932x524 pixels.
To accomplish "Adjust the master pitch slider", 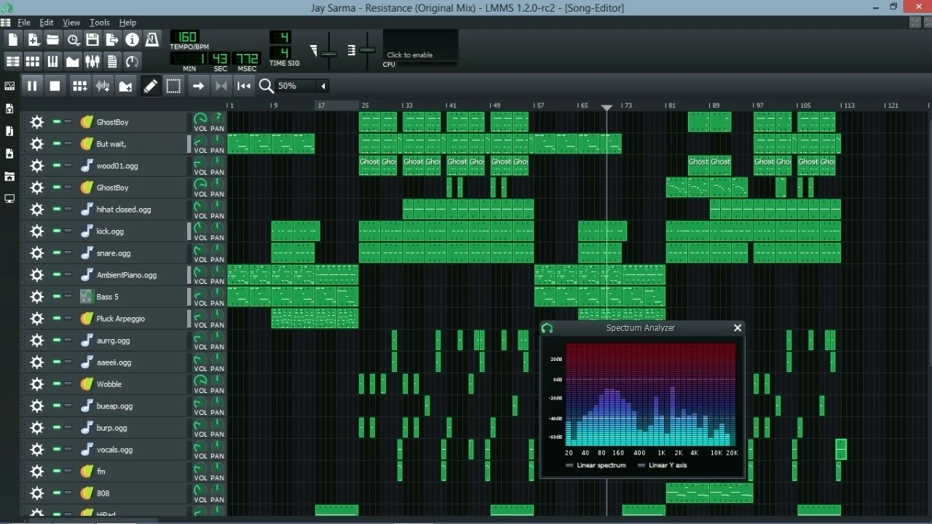I will pos(368,50).
